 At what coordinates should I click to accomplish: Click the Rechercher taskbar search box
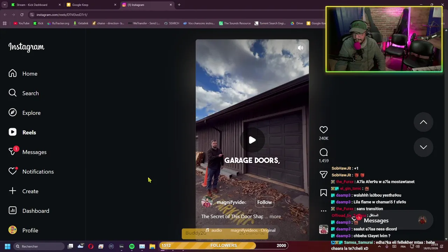pyautogui.click(x=39, y=246)
